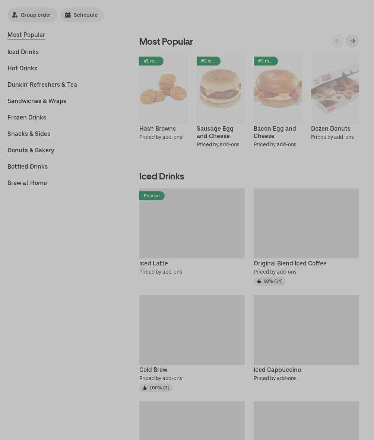Start a Group order

[x=32, y=15]
